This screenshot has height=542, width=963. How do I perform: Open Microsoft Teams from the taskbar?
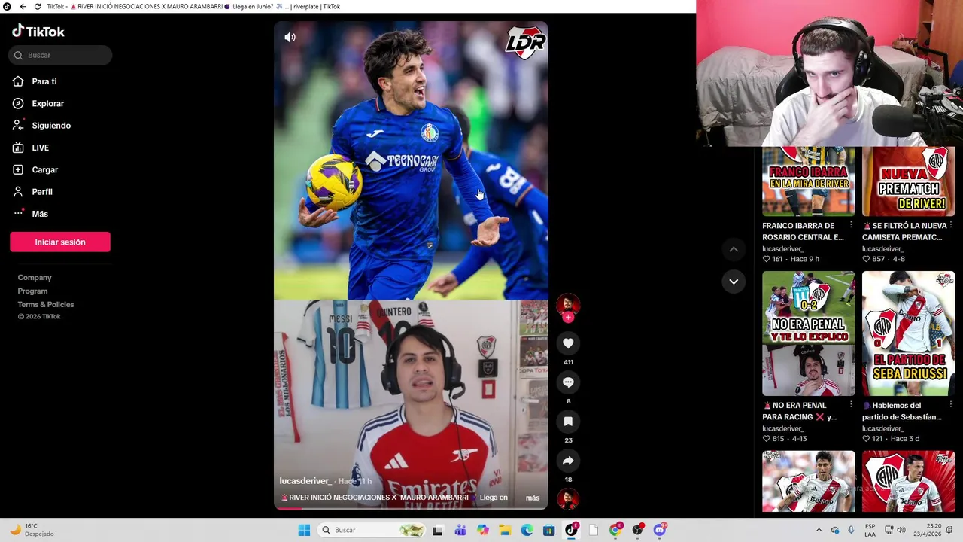tap(460, 530)
